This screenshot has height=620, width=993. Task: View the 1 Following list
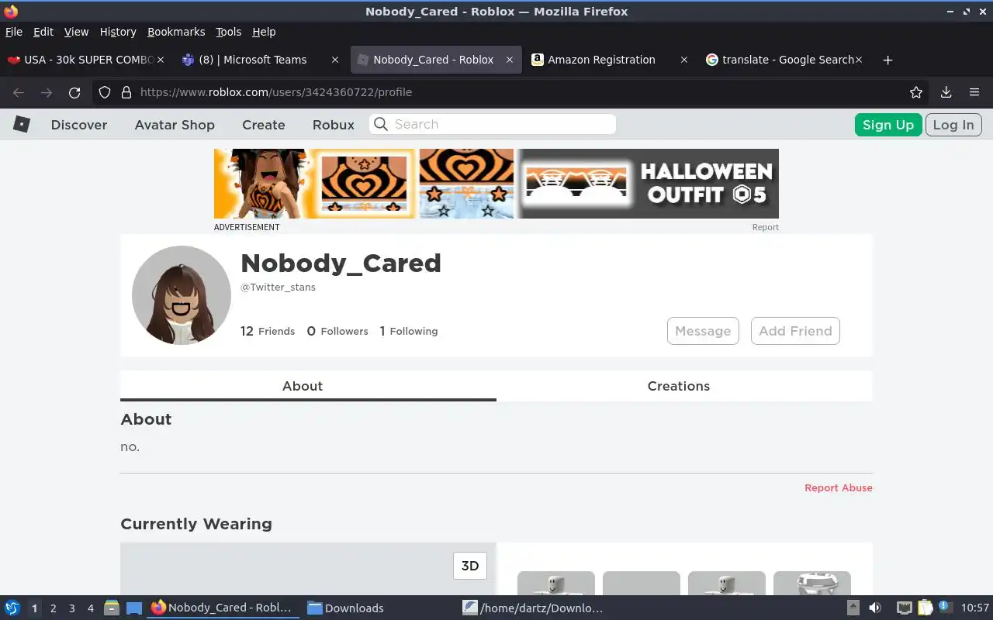coord(409,331)
